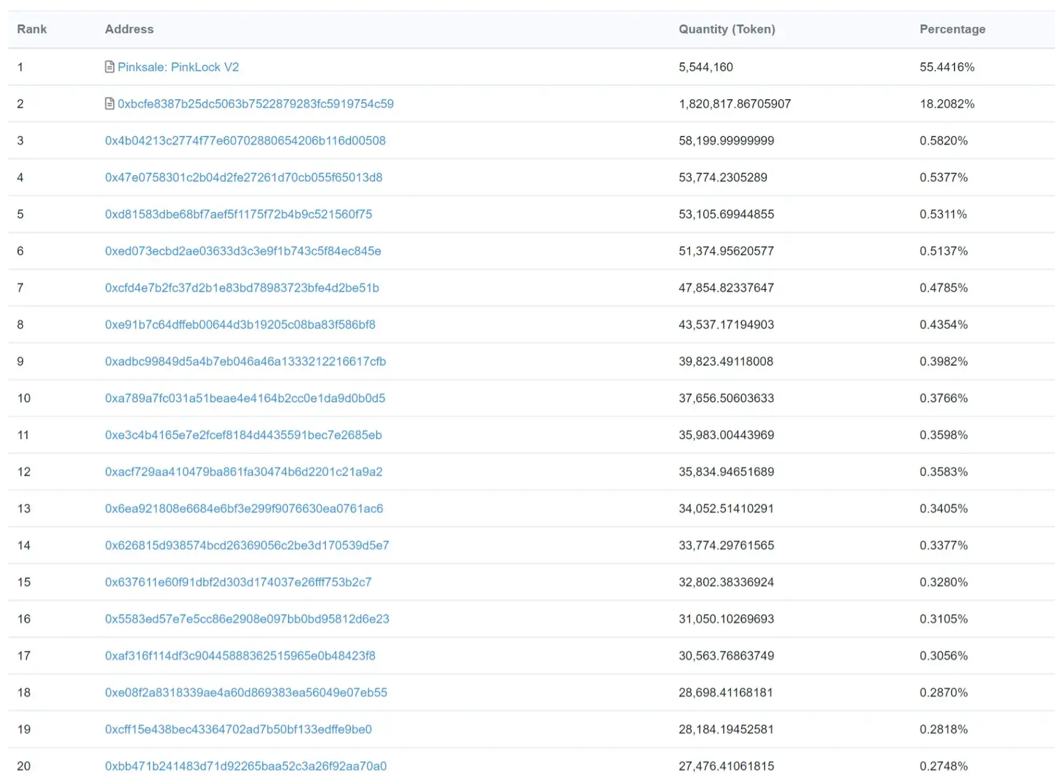Open address 0x4b04213c2774f77e60702880654206b116d00508
The width and height of the screenshot is (1055, 783).
coord(245,140)
